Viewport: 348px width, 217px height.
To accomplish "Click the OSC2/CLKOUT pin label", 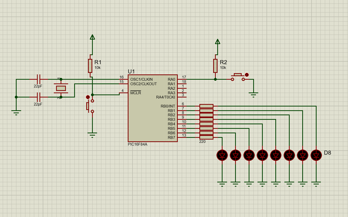I will tap(143, 84).
